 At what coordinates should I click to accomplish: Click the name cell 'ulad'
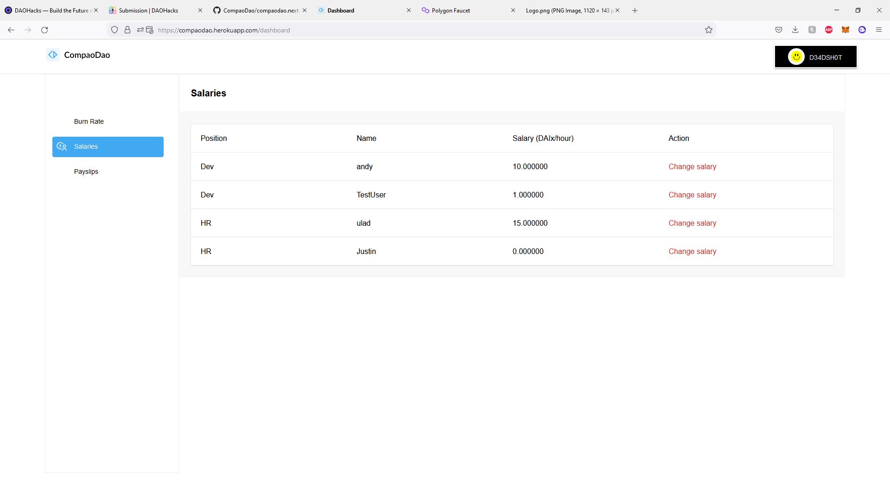click(x=363, y=223)
